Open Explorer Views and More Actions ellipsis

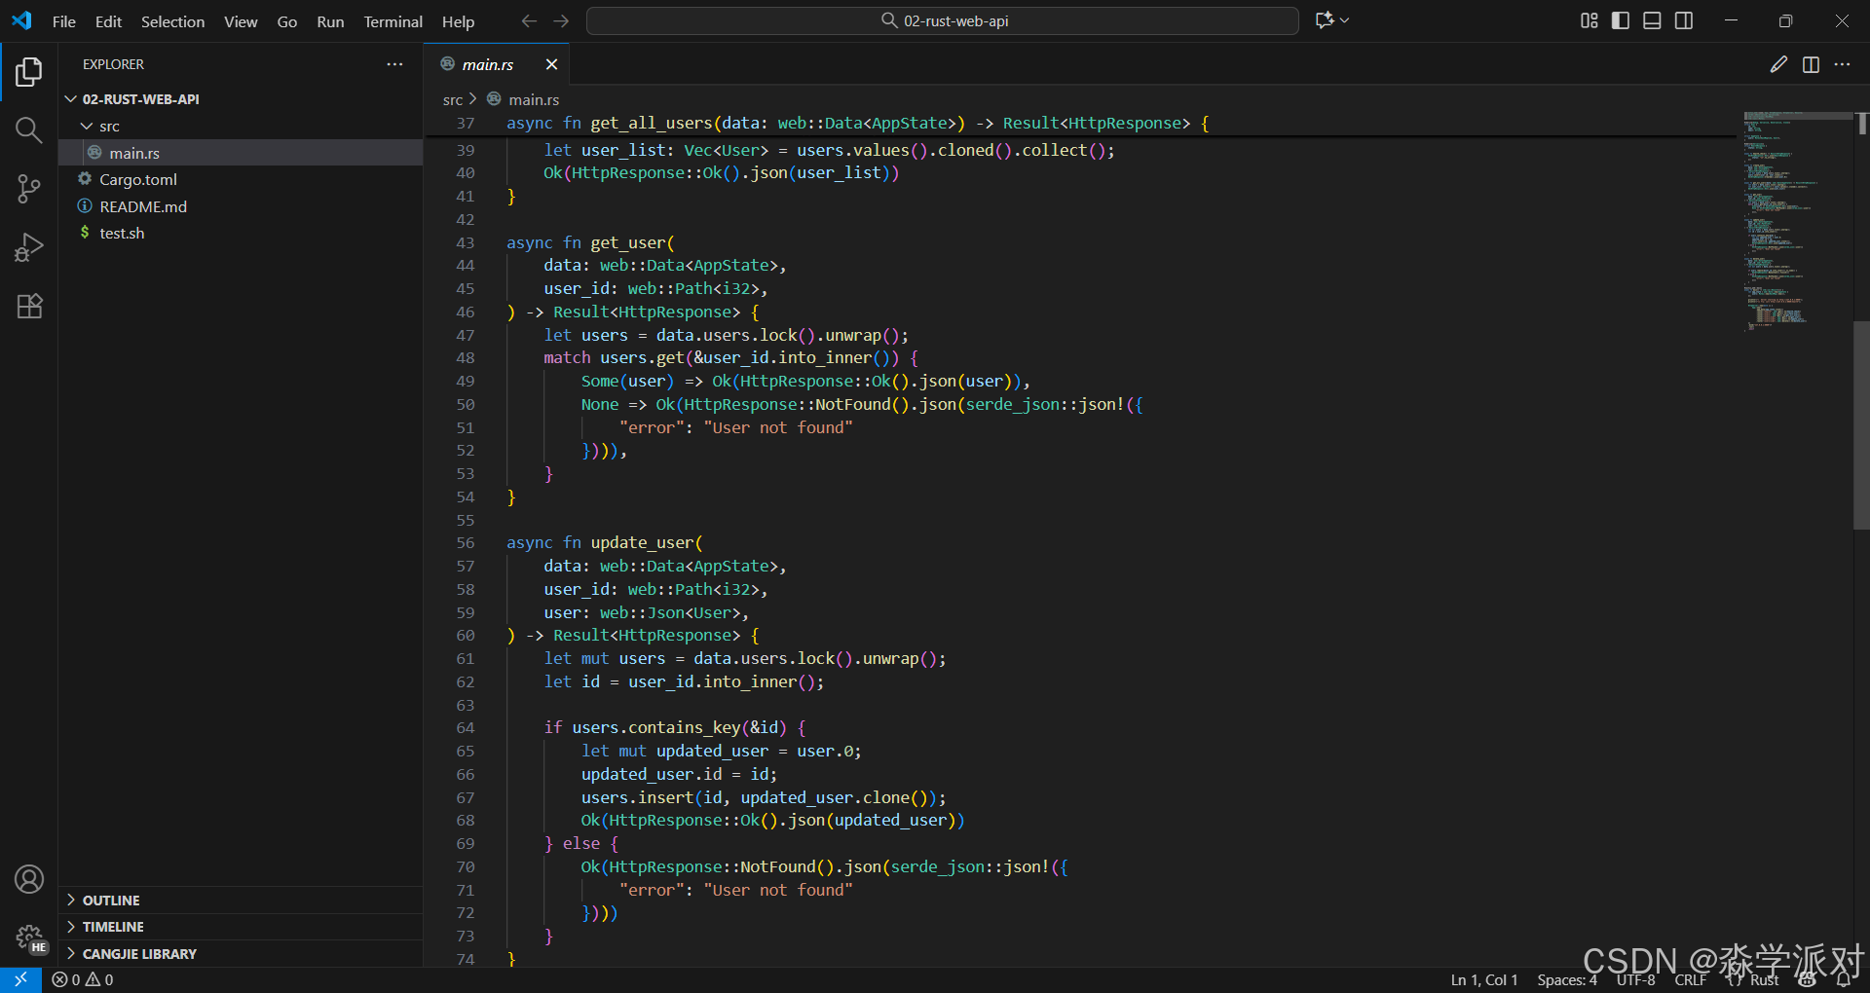pyautogui.click(x=394, y=64)
